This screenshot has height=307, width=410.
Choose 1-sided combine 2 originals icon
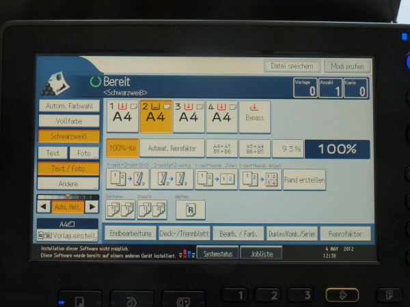pyautogui.click(x=216, y=179)
